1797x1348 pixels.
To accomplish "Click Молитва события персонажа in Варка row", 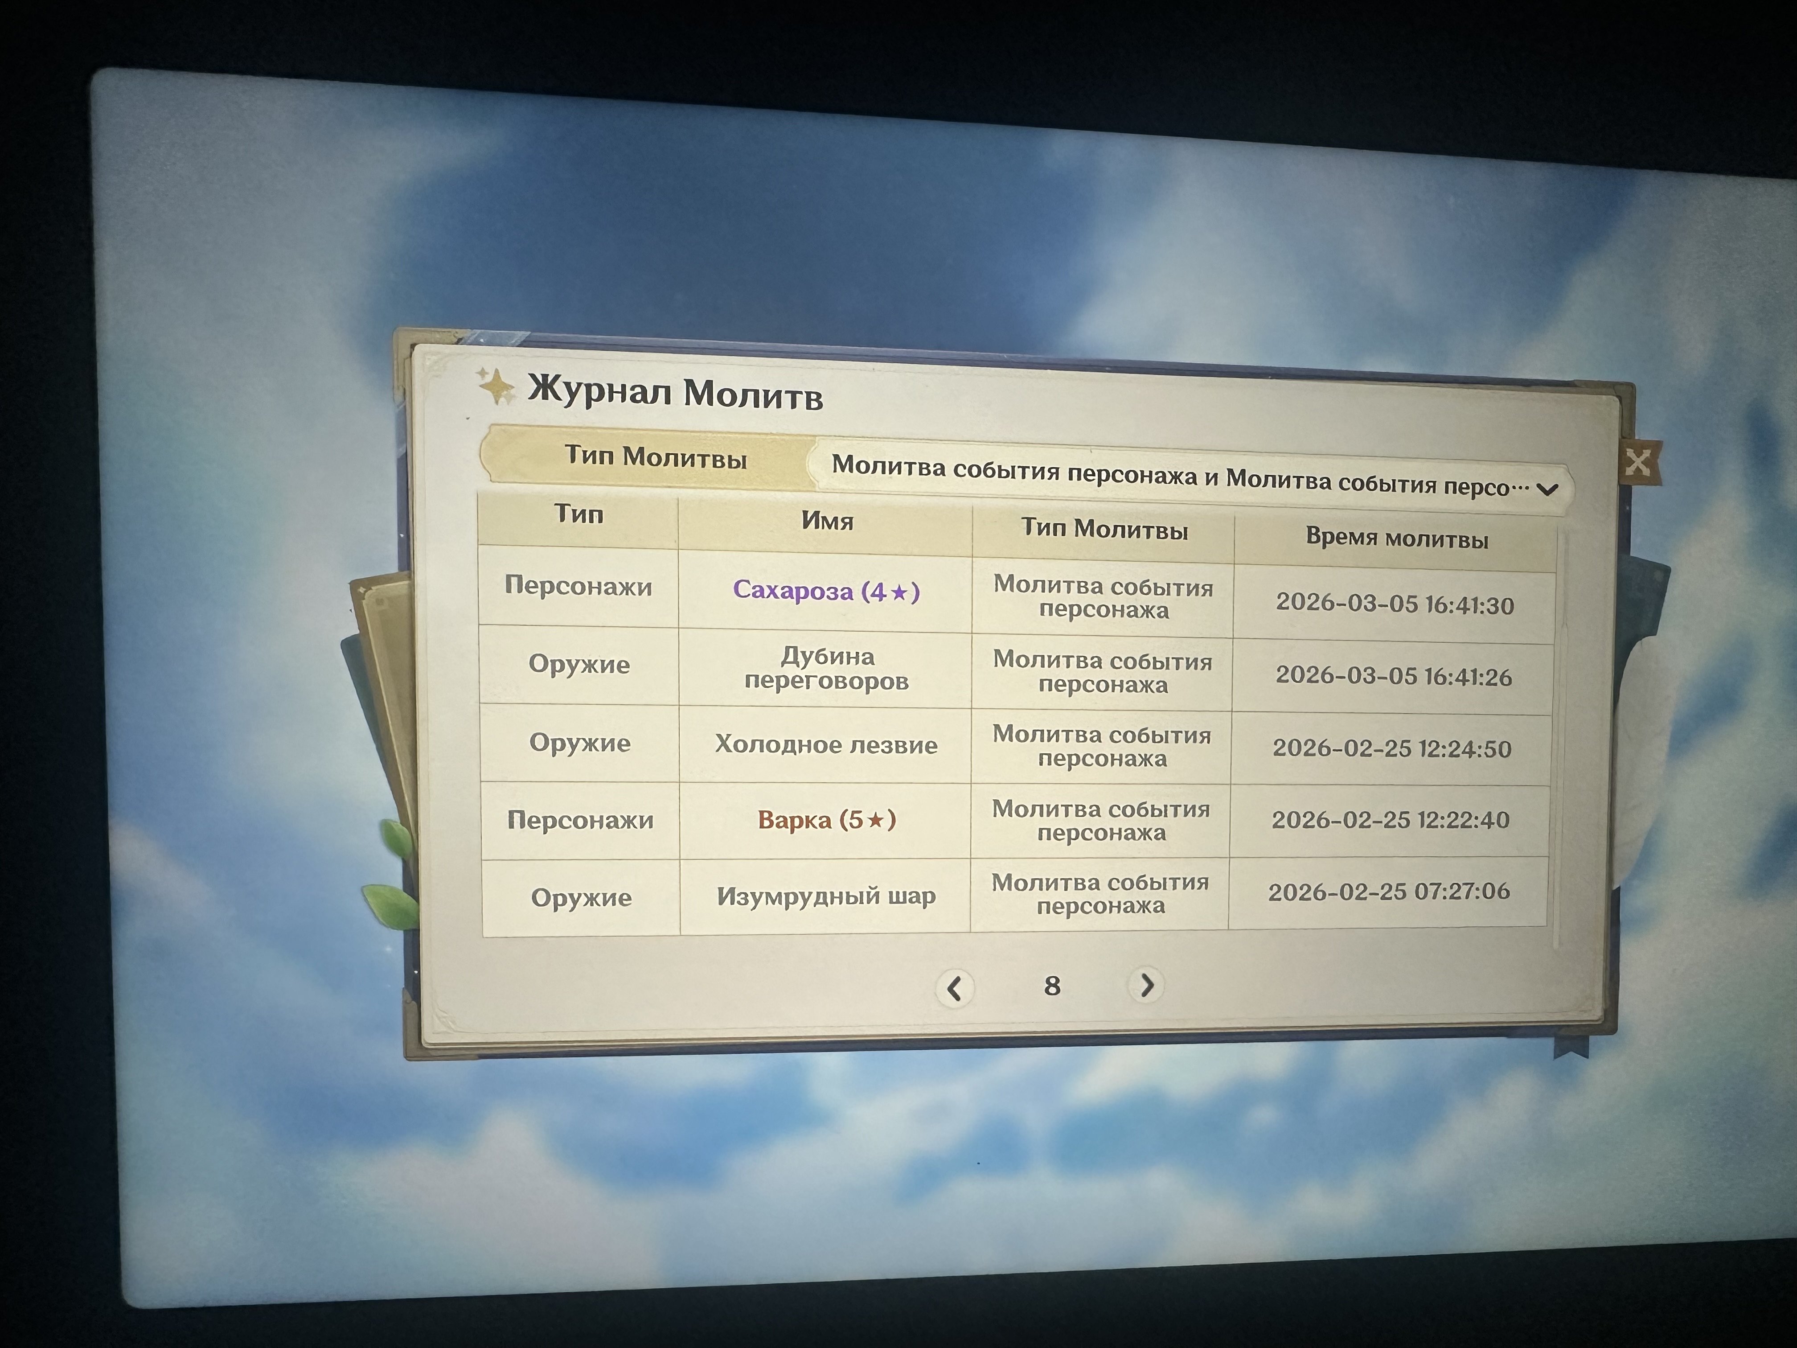I will 1101,821.
